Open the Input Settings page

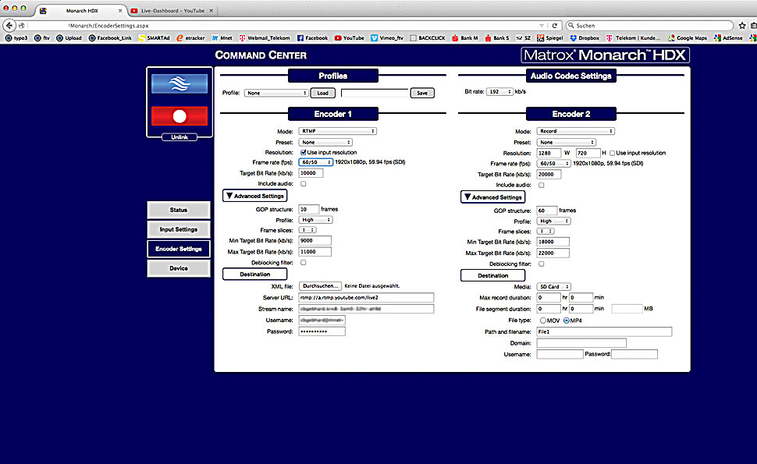pyautogui.click(x=179, y=229)
